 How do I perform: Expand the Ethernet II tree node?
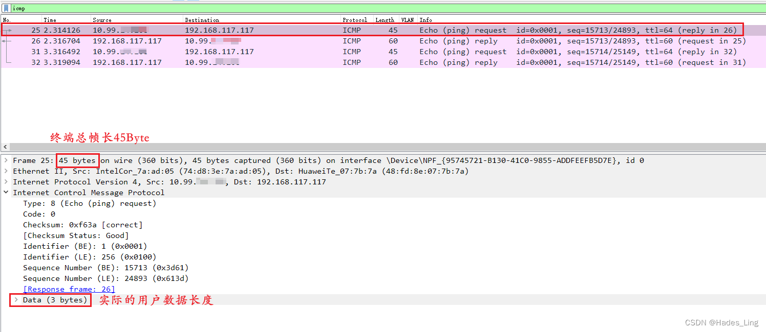[6, 171]
